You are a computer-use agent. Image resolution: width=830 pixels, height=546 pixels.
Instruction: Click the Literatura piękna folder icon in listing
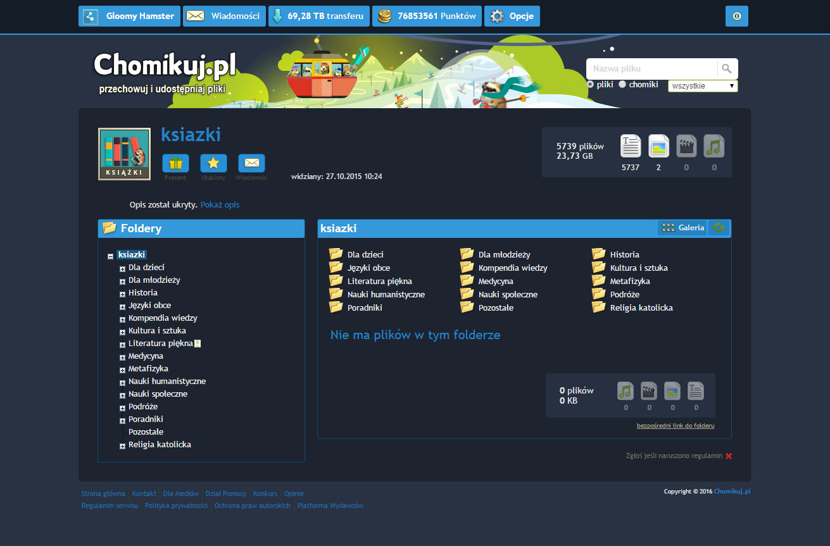(x=336, y=280)
